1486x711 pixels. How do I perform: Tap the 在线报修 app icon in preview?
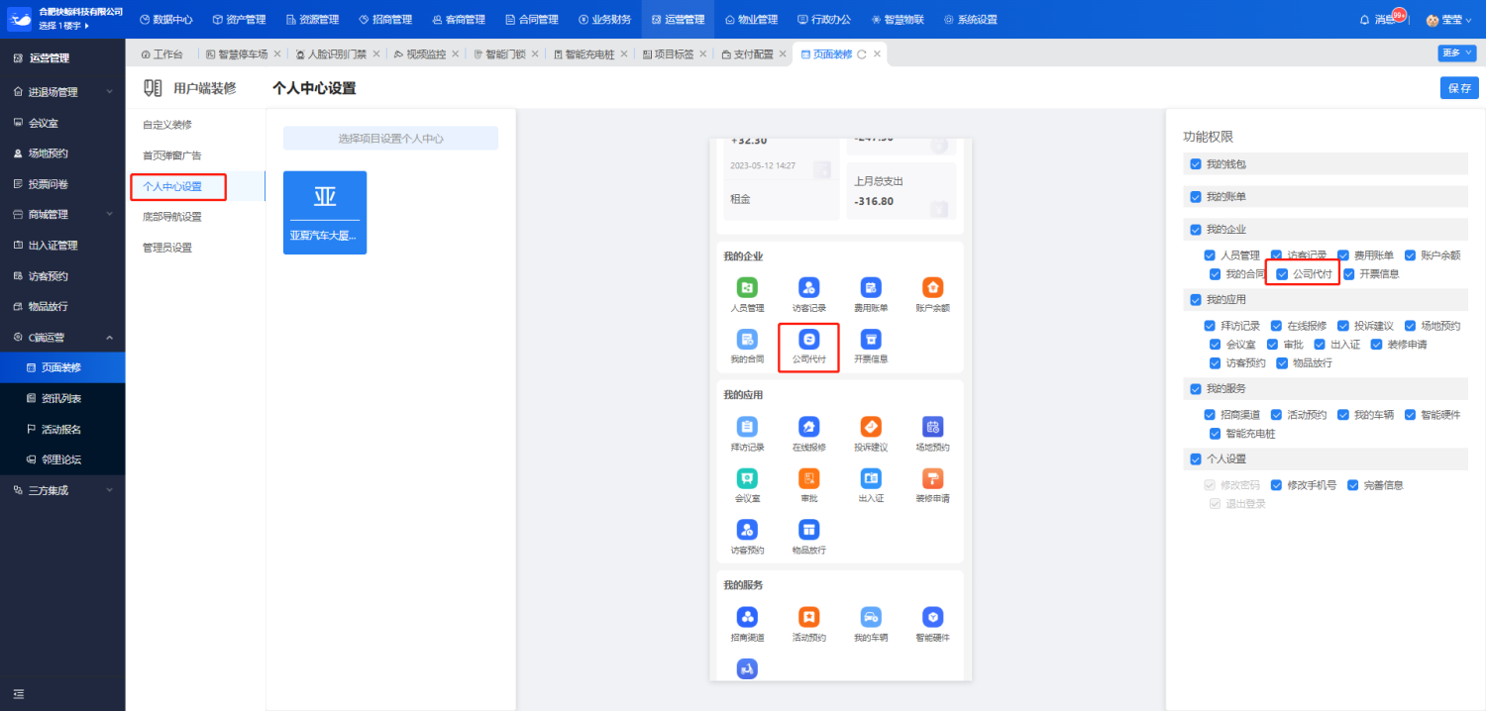808,427
